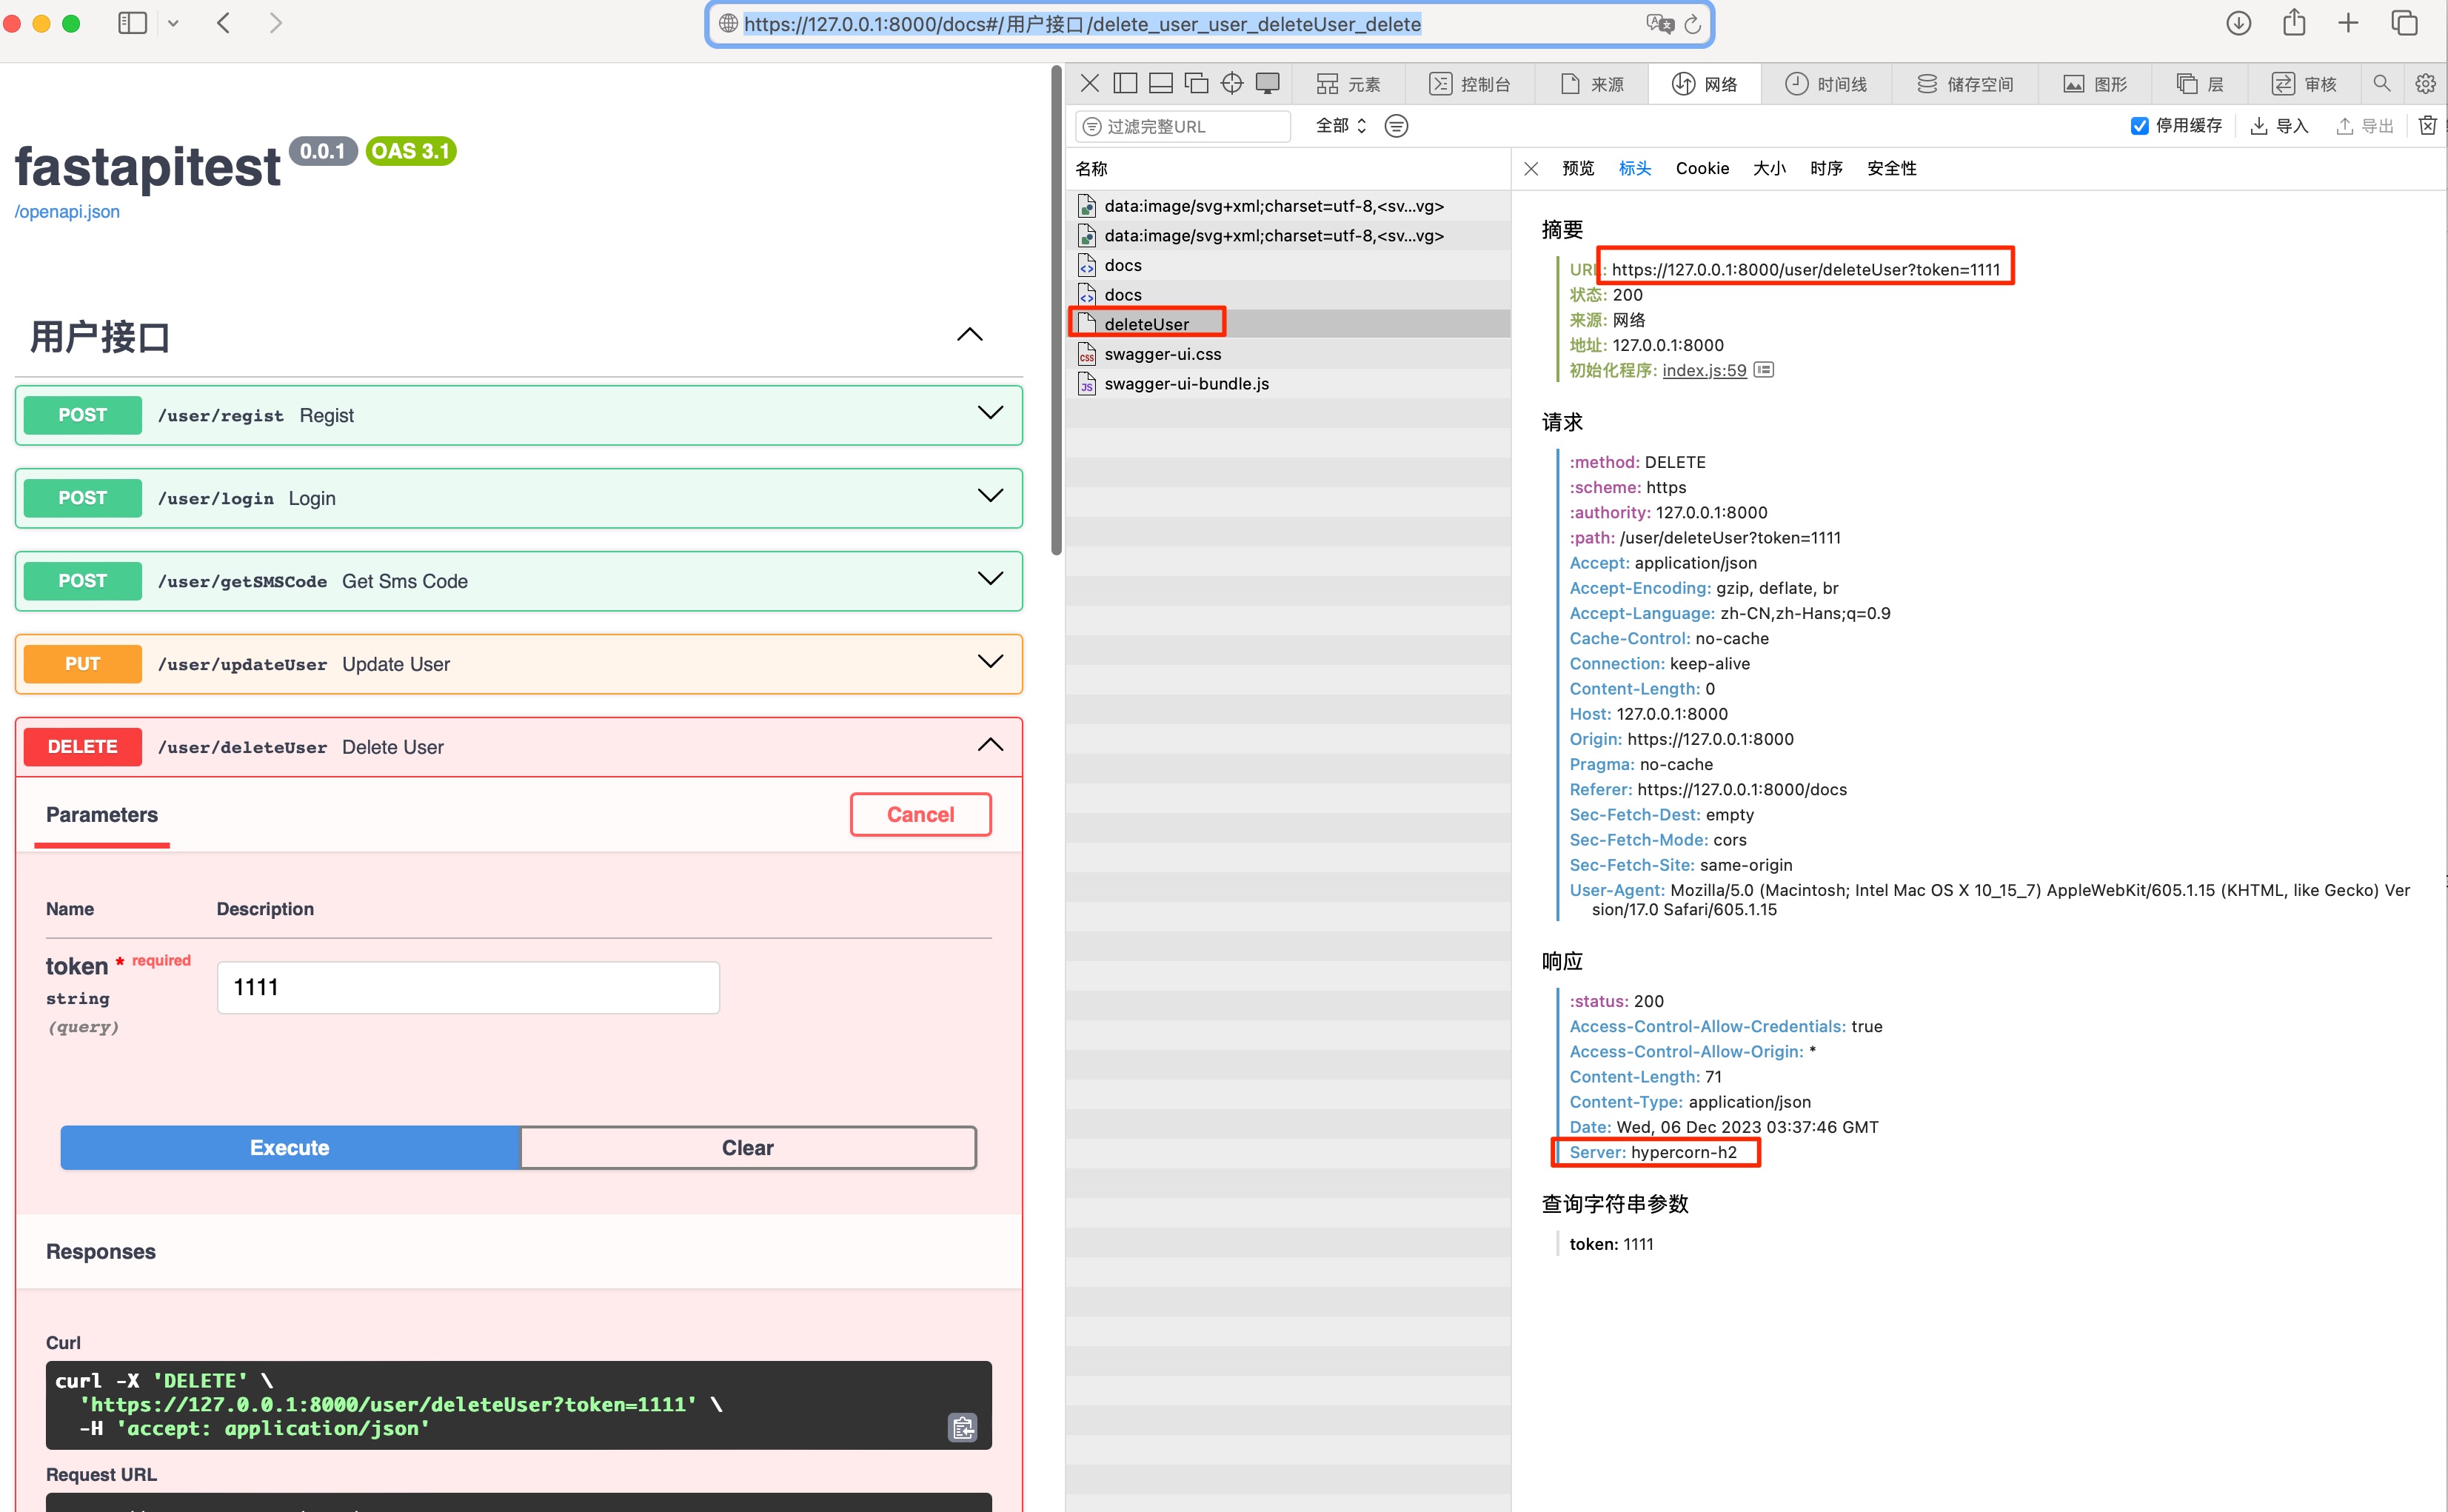
Task: Copy the curl command to clipboard
Action: pos(963,1428)
